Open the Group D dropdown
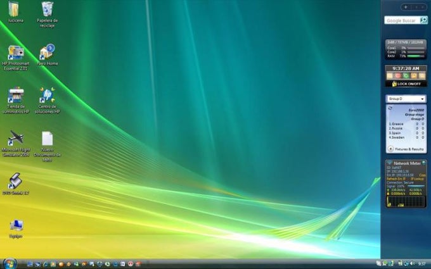 pos(406,99)
